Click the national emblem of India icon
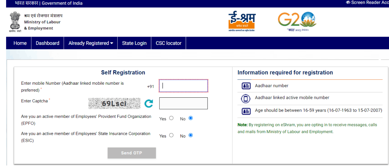Image resolution: width=389 pixels, height=166 pixels. coord(15,22)
